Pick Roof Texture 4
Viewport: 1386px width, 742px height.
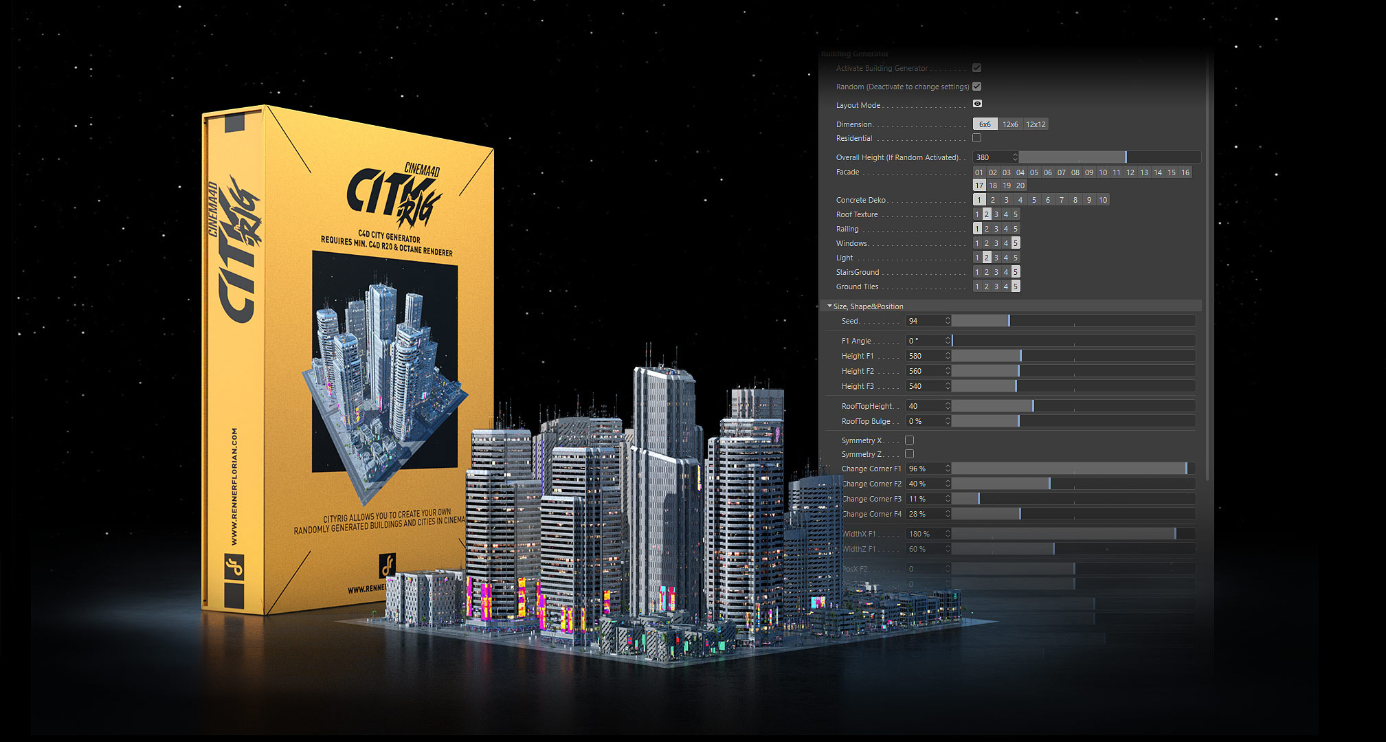(x=1006, y=214)
